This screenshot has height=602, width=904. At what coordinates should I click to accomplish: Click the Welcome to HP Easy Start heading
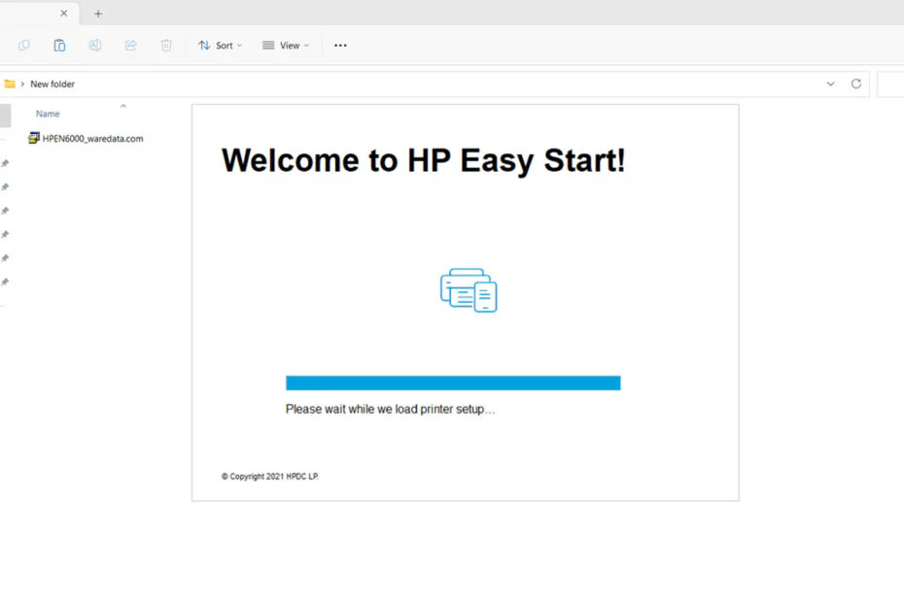(x=424, y=161)
